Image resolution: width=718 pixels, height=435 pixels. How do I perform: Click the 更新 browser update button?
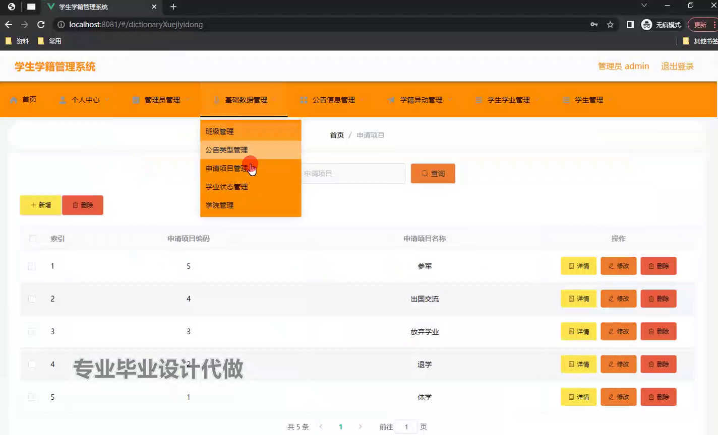click(x=702, y=25)
